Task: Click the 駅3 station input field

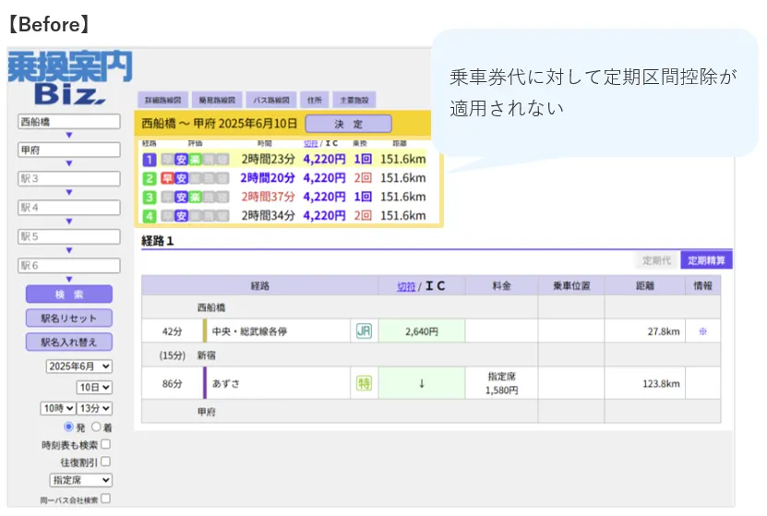Action: tap(69, 178)
